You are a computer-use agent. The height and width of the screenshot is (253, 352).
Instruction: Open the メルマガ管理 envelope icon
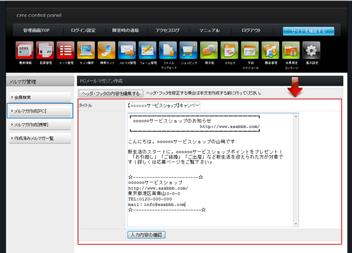pyautogui.click(x=127, y=51)
